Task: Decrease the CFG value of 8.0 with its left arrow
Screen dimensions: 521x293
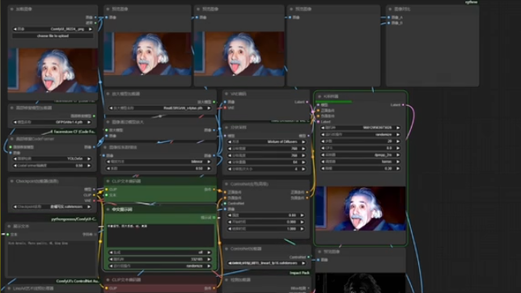Action: coord(323,149)
